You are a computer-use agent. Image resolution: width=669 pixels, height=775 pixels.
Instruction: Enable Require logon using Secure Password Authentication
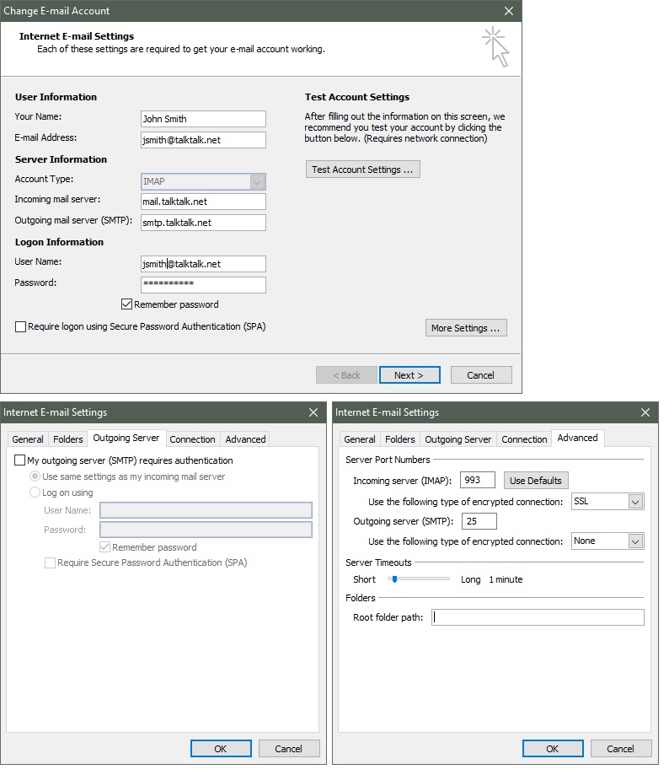21,326
